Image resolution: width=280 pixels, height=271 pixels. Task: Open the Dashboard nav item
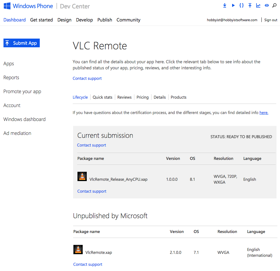click(15, 20)
